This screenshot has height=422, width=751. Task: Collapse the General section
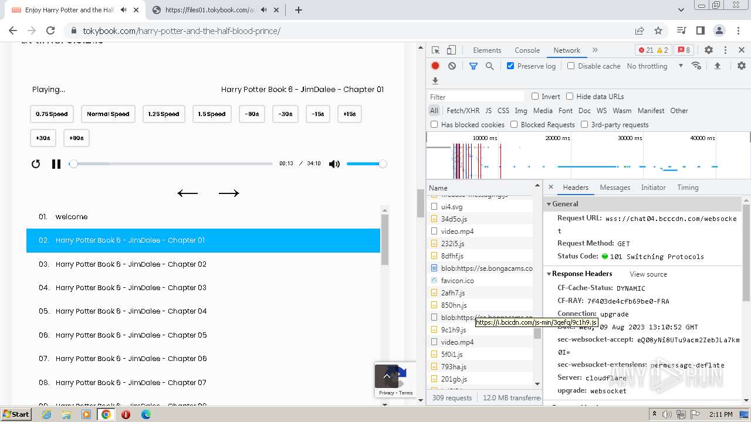(x=549, y=204)
